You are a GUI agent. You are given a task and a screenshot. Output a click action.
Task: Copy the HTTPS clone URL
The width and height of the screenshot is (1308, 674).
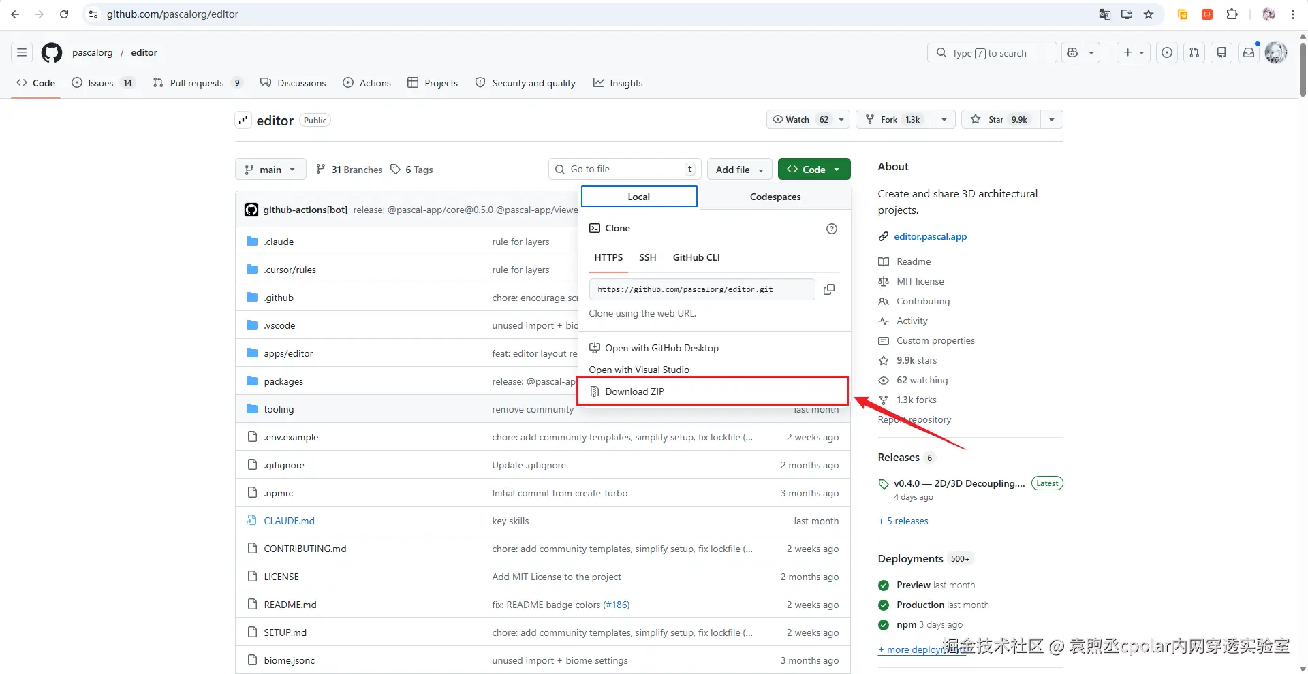[829, 289]
